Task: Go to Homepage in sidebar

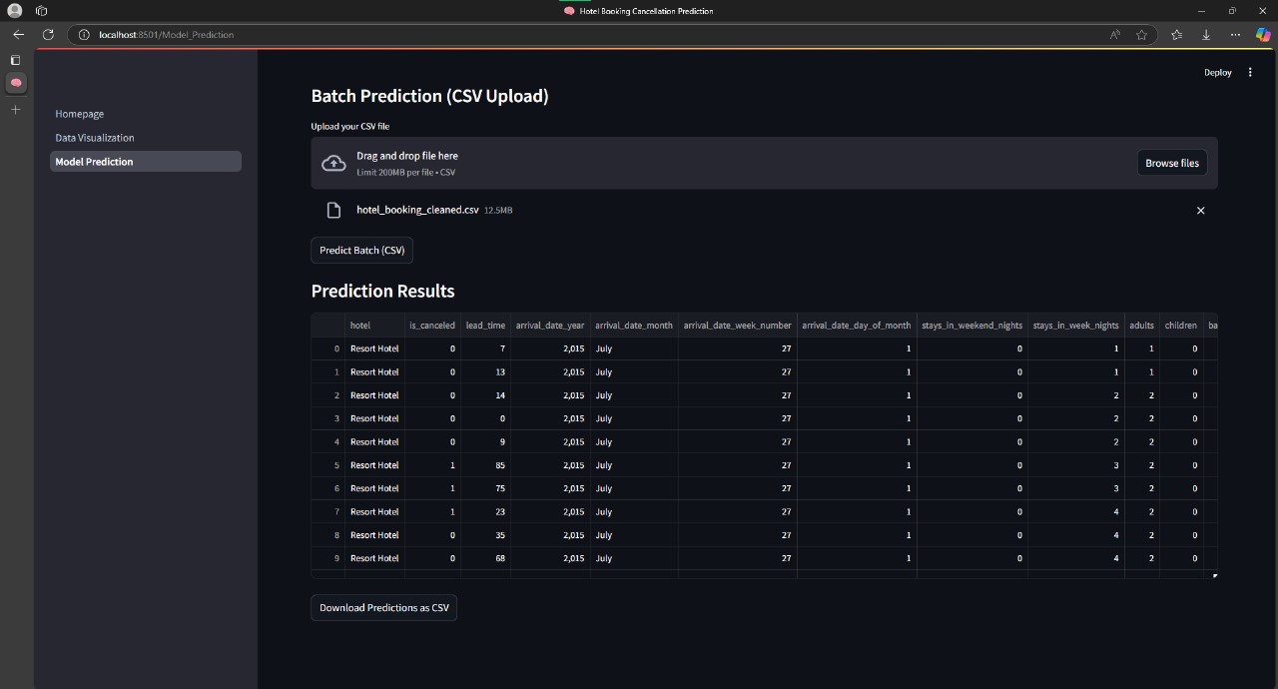Action: coord(80,114)
